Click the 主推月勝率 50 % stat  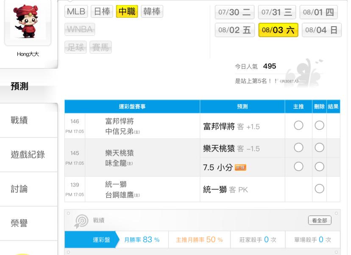pyautogui.click(x=199, y=240)
